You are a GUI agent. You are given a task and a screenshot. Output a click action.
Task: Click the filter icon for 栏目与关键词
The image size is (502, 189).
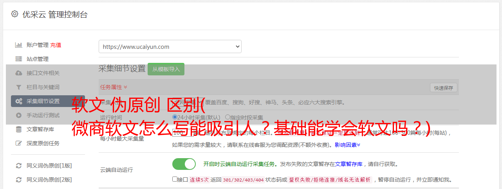(18, 87)
